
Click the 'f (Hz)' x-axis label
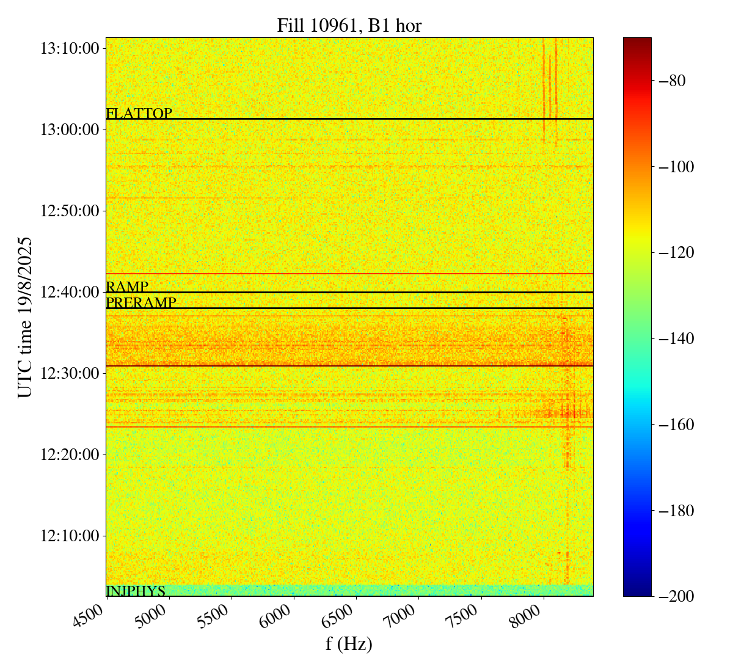tap(349, 643)
